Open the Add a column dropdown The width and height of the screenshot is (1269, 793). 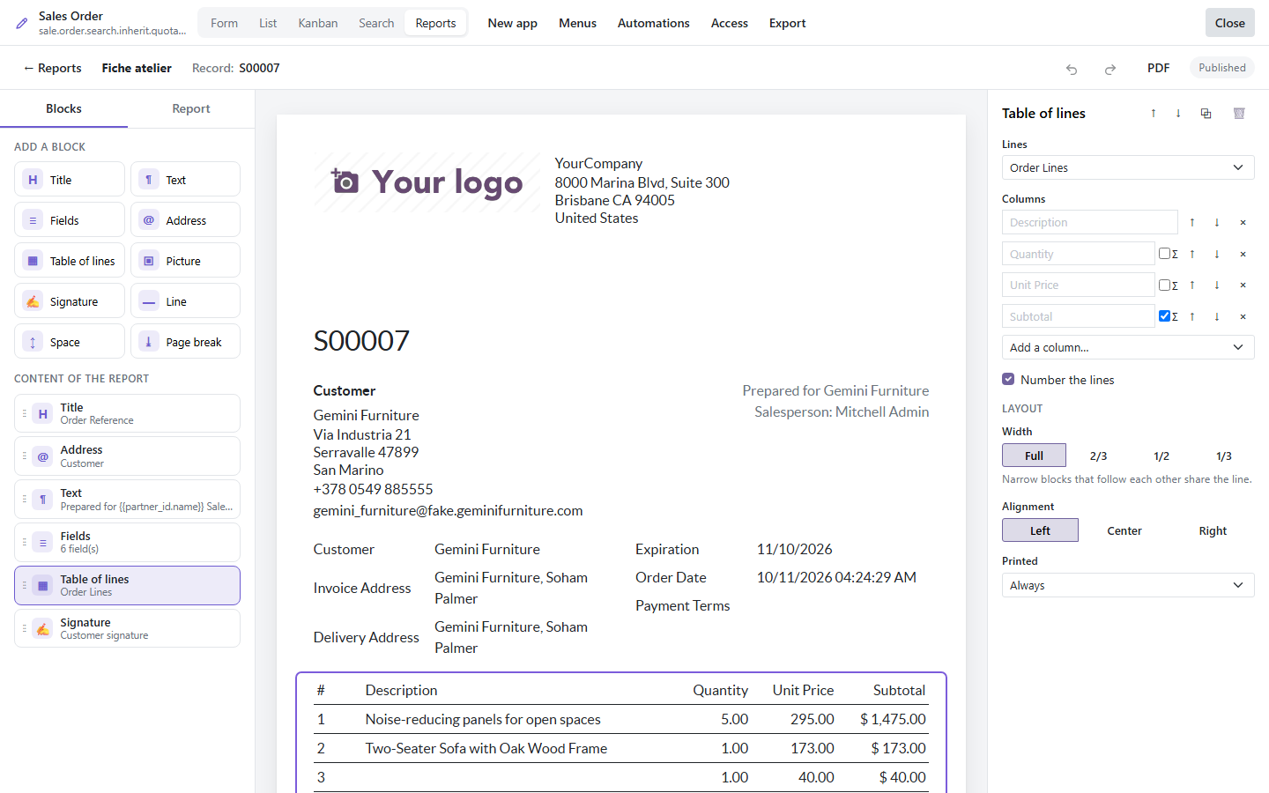pyautogui.click(x=1128, y=347)
